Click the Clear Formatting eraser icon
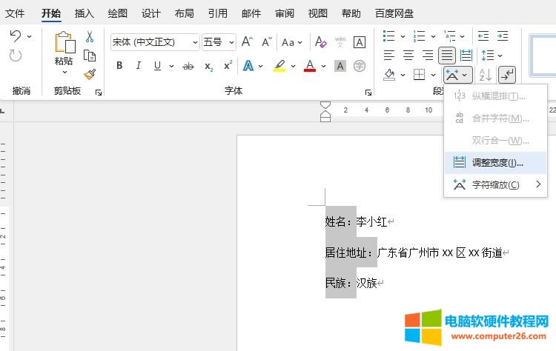 click(320, 42)
